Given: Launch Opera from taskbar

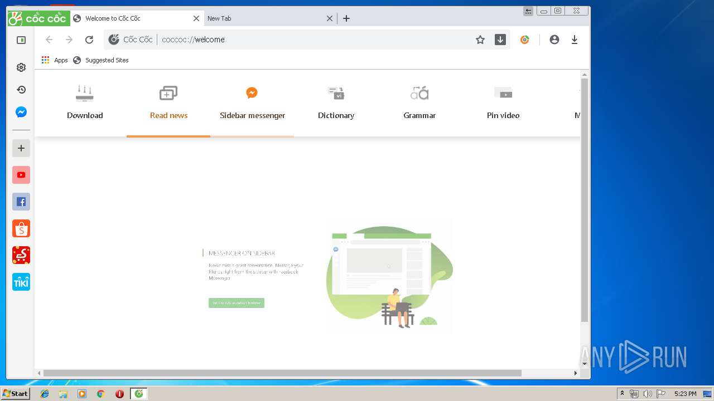Looking at the screenshot, I should click(119, 394).
